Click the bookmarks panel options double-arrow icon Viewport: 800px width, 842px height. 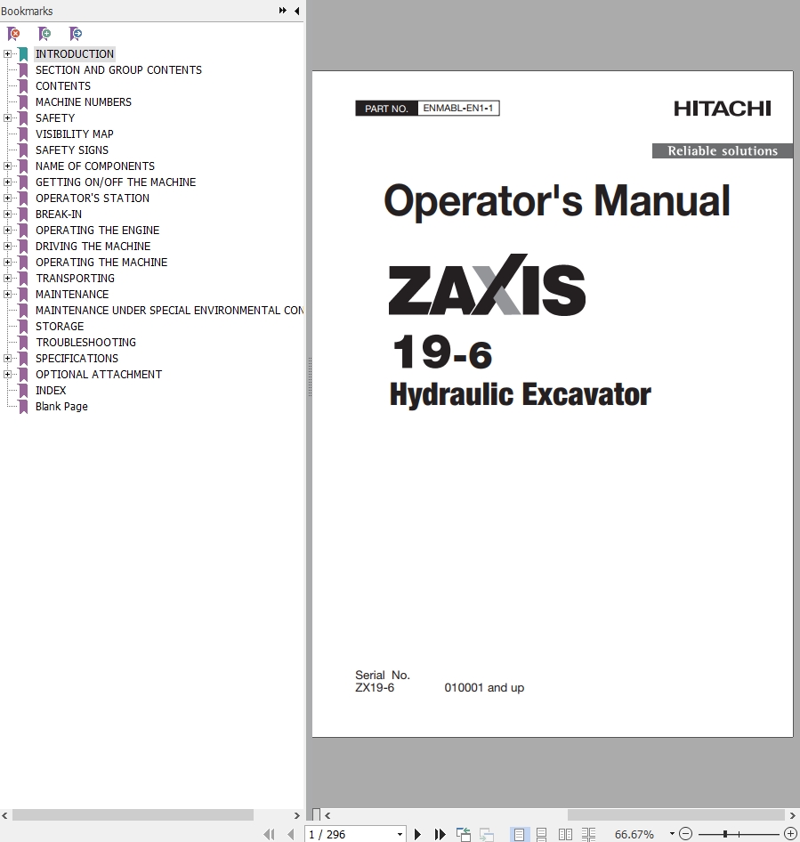pos(283,11)
